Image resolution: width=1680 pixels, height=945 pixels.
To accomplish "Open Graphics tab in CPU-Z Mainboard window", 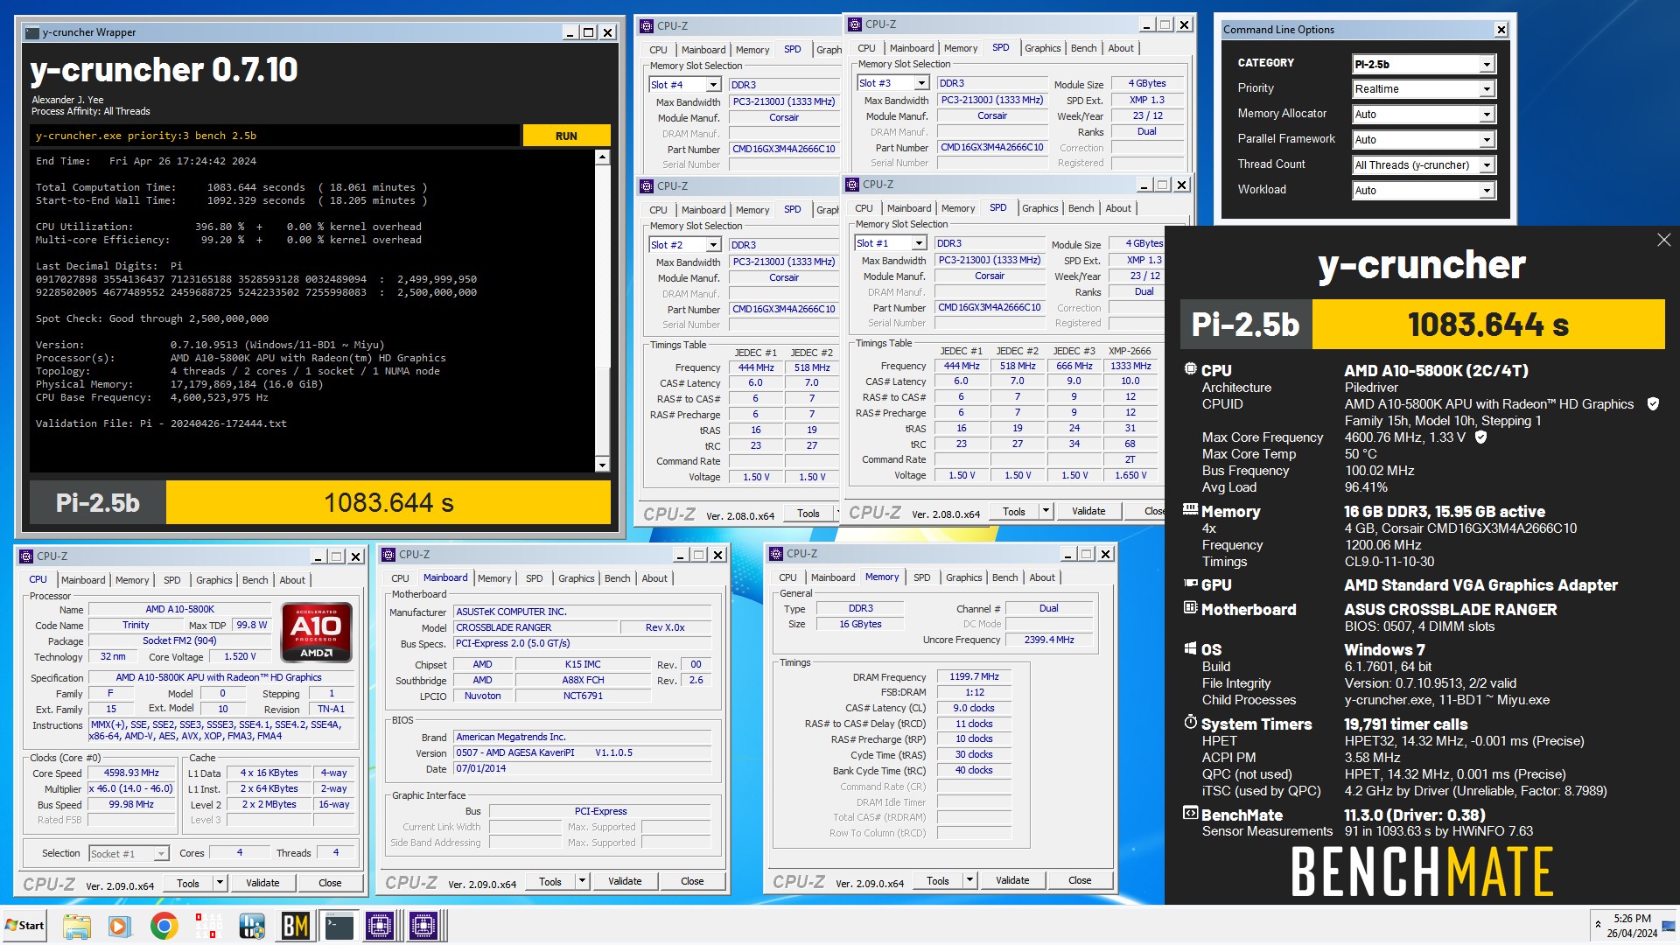I will coord(576,578).
